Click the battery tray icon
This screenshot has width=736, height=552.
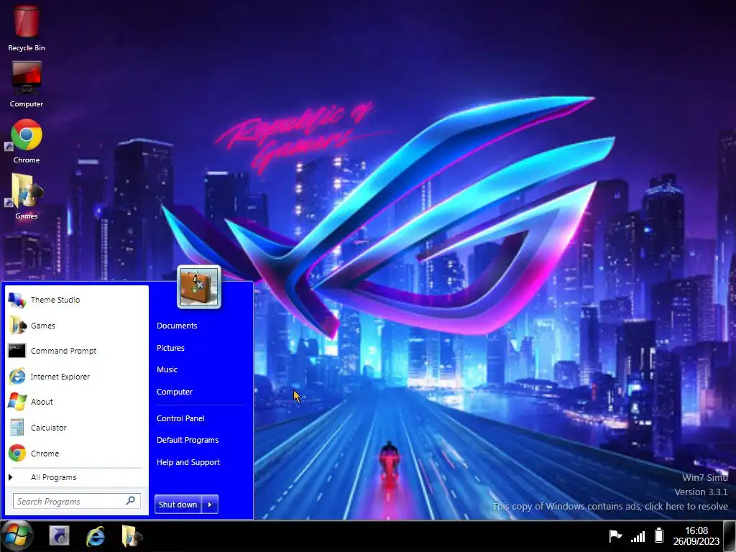[659, 535]
